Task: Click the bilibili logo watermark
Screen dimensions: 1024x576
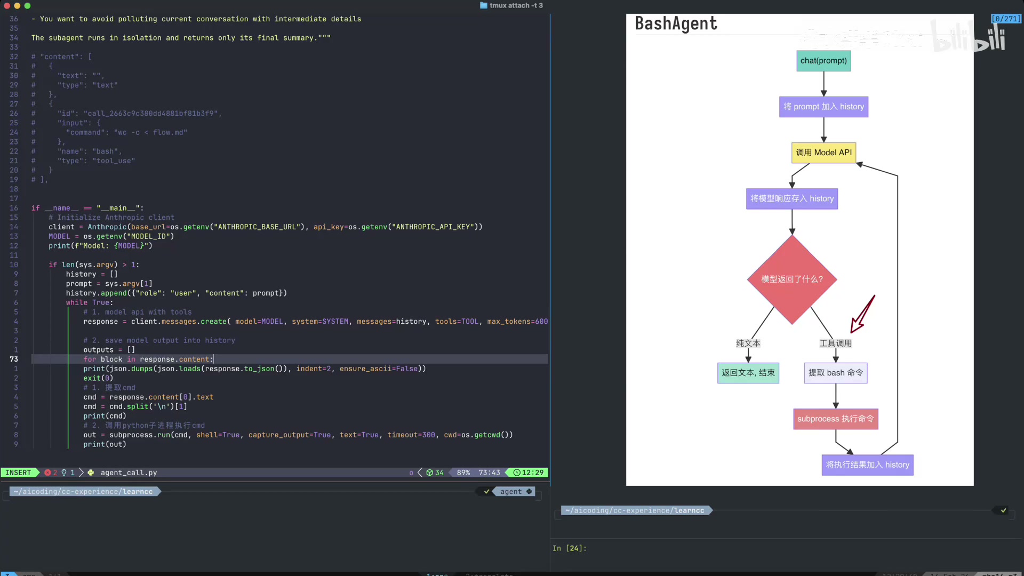Action: coord(970,37)
